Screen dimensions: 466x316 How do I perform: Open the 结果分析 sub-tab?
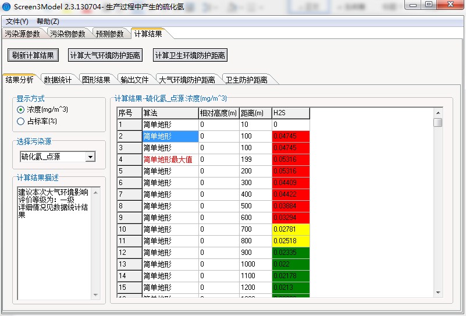[x=20, y=79]
